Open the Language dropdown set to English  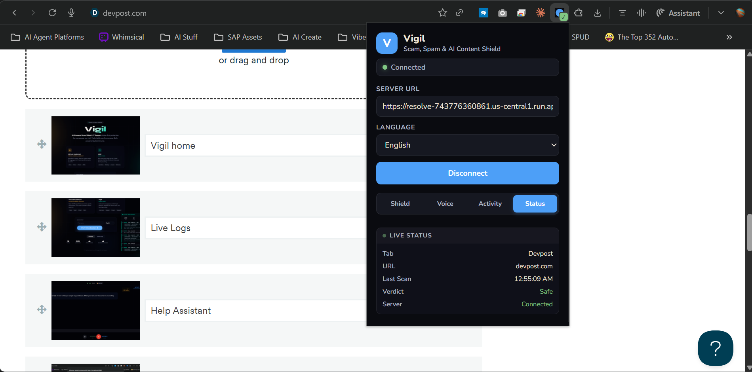[x=468, y=145]
